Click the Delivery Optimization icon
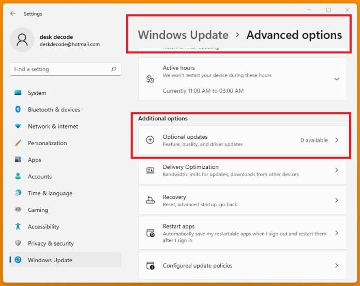Screen dimensions: 360x286 point(150,170)
